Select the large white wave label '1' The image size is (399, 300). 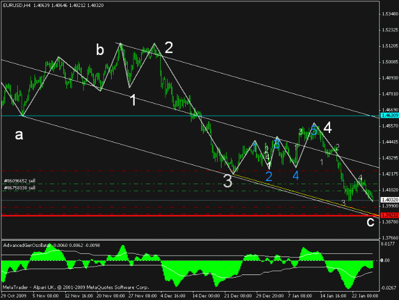tap(133, 100)
